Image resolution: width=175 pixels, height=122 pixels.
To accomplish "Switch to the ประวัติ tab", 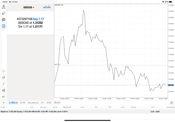I will tap(22, 103).
